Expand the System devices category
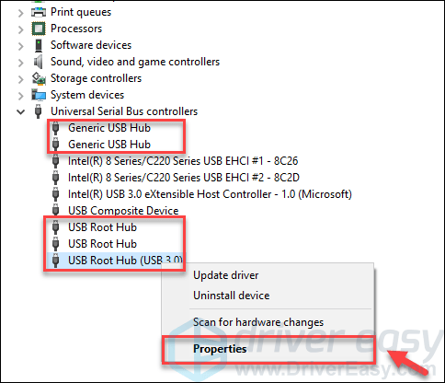The width and height of the screenshot is (445, 383). click(20, 96)
